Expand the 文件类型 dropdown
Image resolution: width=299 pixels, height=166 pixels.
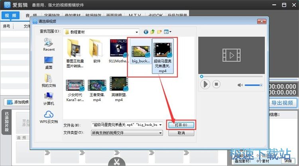pos(161,133)
